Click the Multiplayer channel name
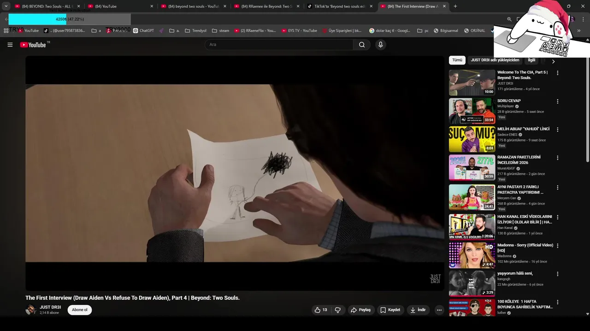This screenshot has width=590, height=331. click(x=506, y=106)
